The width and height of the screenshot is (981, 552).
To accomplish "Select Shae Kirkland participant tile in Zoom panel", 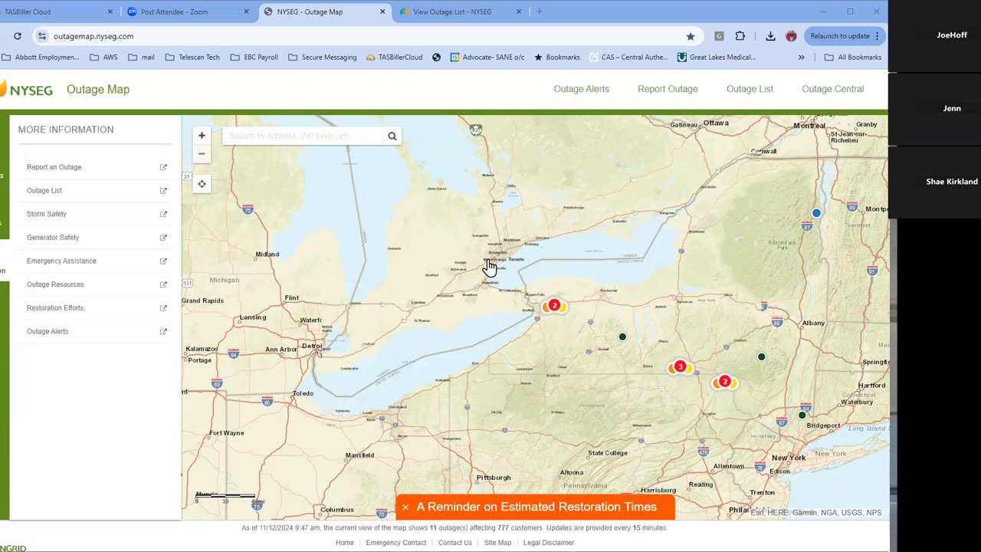I will coord(935,182).
